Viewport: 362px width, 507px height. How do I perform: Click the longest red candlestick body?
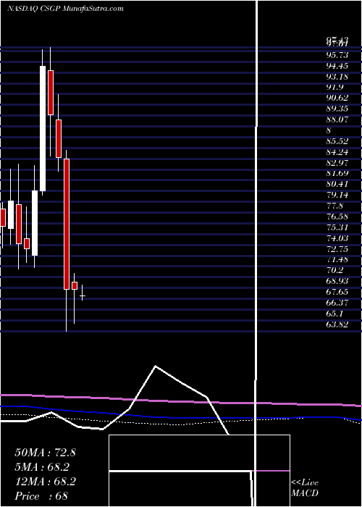tap(67, 224)
